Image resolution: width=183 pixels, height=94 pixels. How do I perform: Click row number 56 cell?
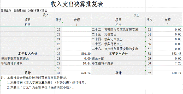tap(149, 44)
